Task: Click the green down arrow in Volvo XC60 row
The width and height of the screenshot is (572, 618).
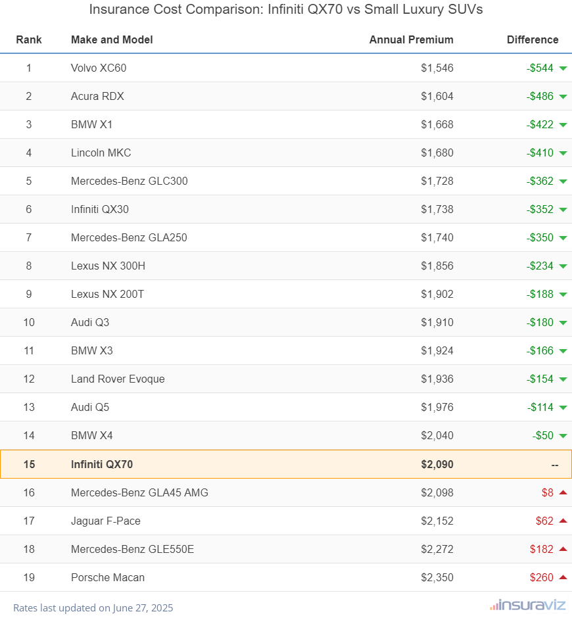Action: 563,68
